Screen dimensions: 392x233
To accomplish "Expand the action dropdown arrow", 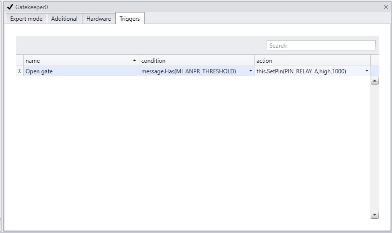I will (x=367, y=71).
